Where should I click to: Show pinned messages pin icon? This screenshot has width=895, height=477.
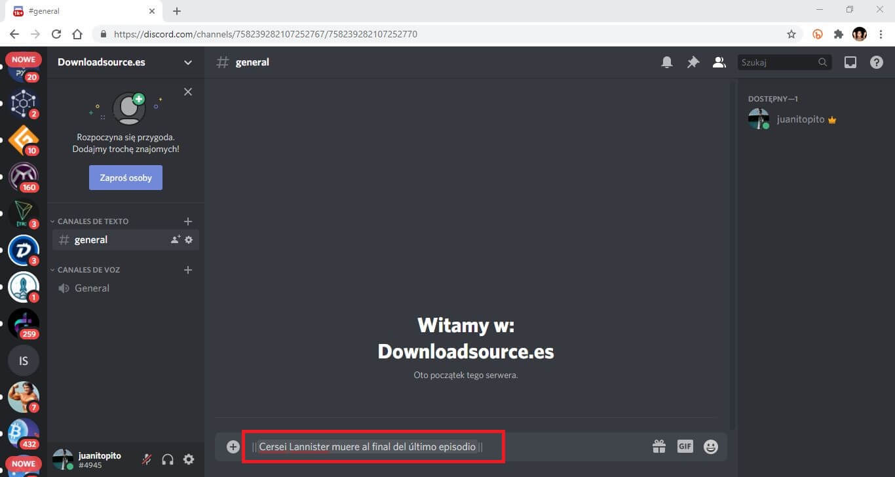693,62
